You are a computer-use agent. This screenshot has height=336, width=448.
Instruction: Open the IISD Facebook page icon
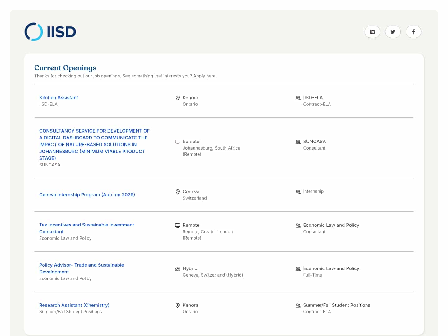[413, 32]
